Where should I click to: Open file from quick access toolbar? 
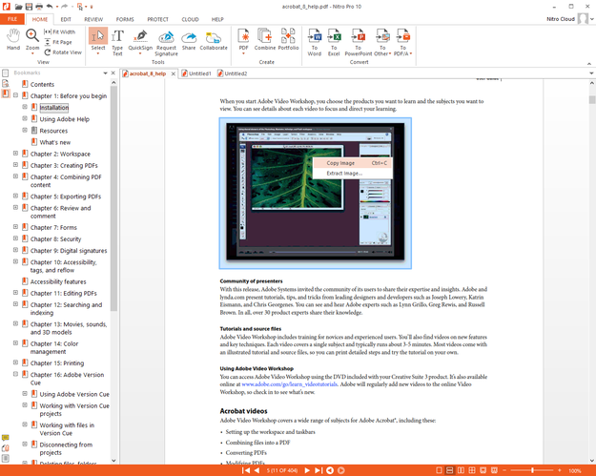19,7
